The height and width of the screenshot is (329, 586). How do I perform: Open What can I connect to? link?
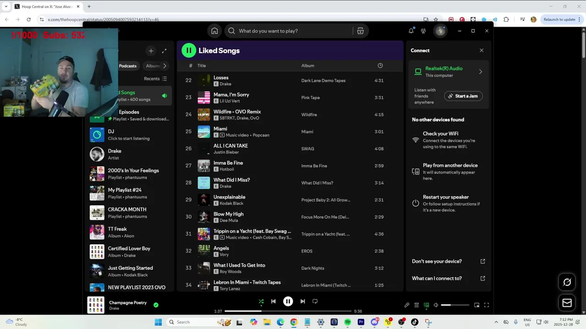tap(449, 278)
